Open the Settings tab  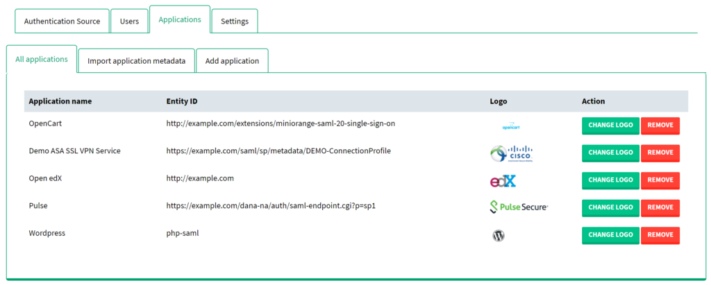235,21
